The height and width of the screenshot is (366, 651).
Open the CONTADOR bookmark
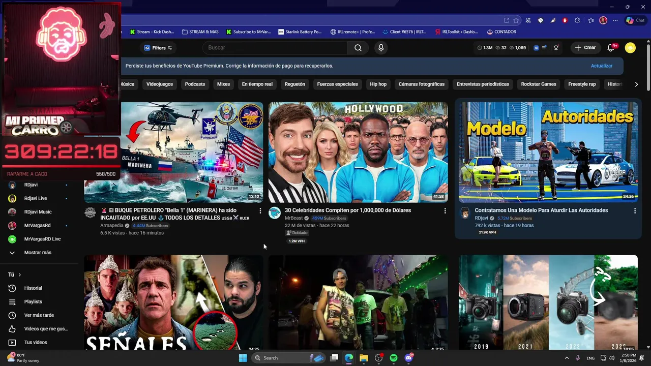pyautogui.click(x=501, y=32)
